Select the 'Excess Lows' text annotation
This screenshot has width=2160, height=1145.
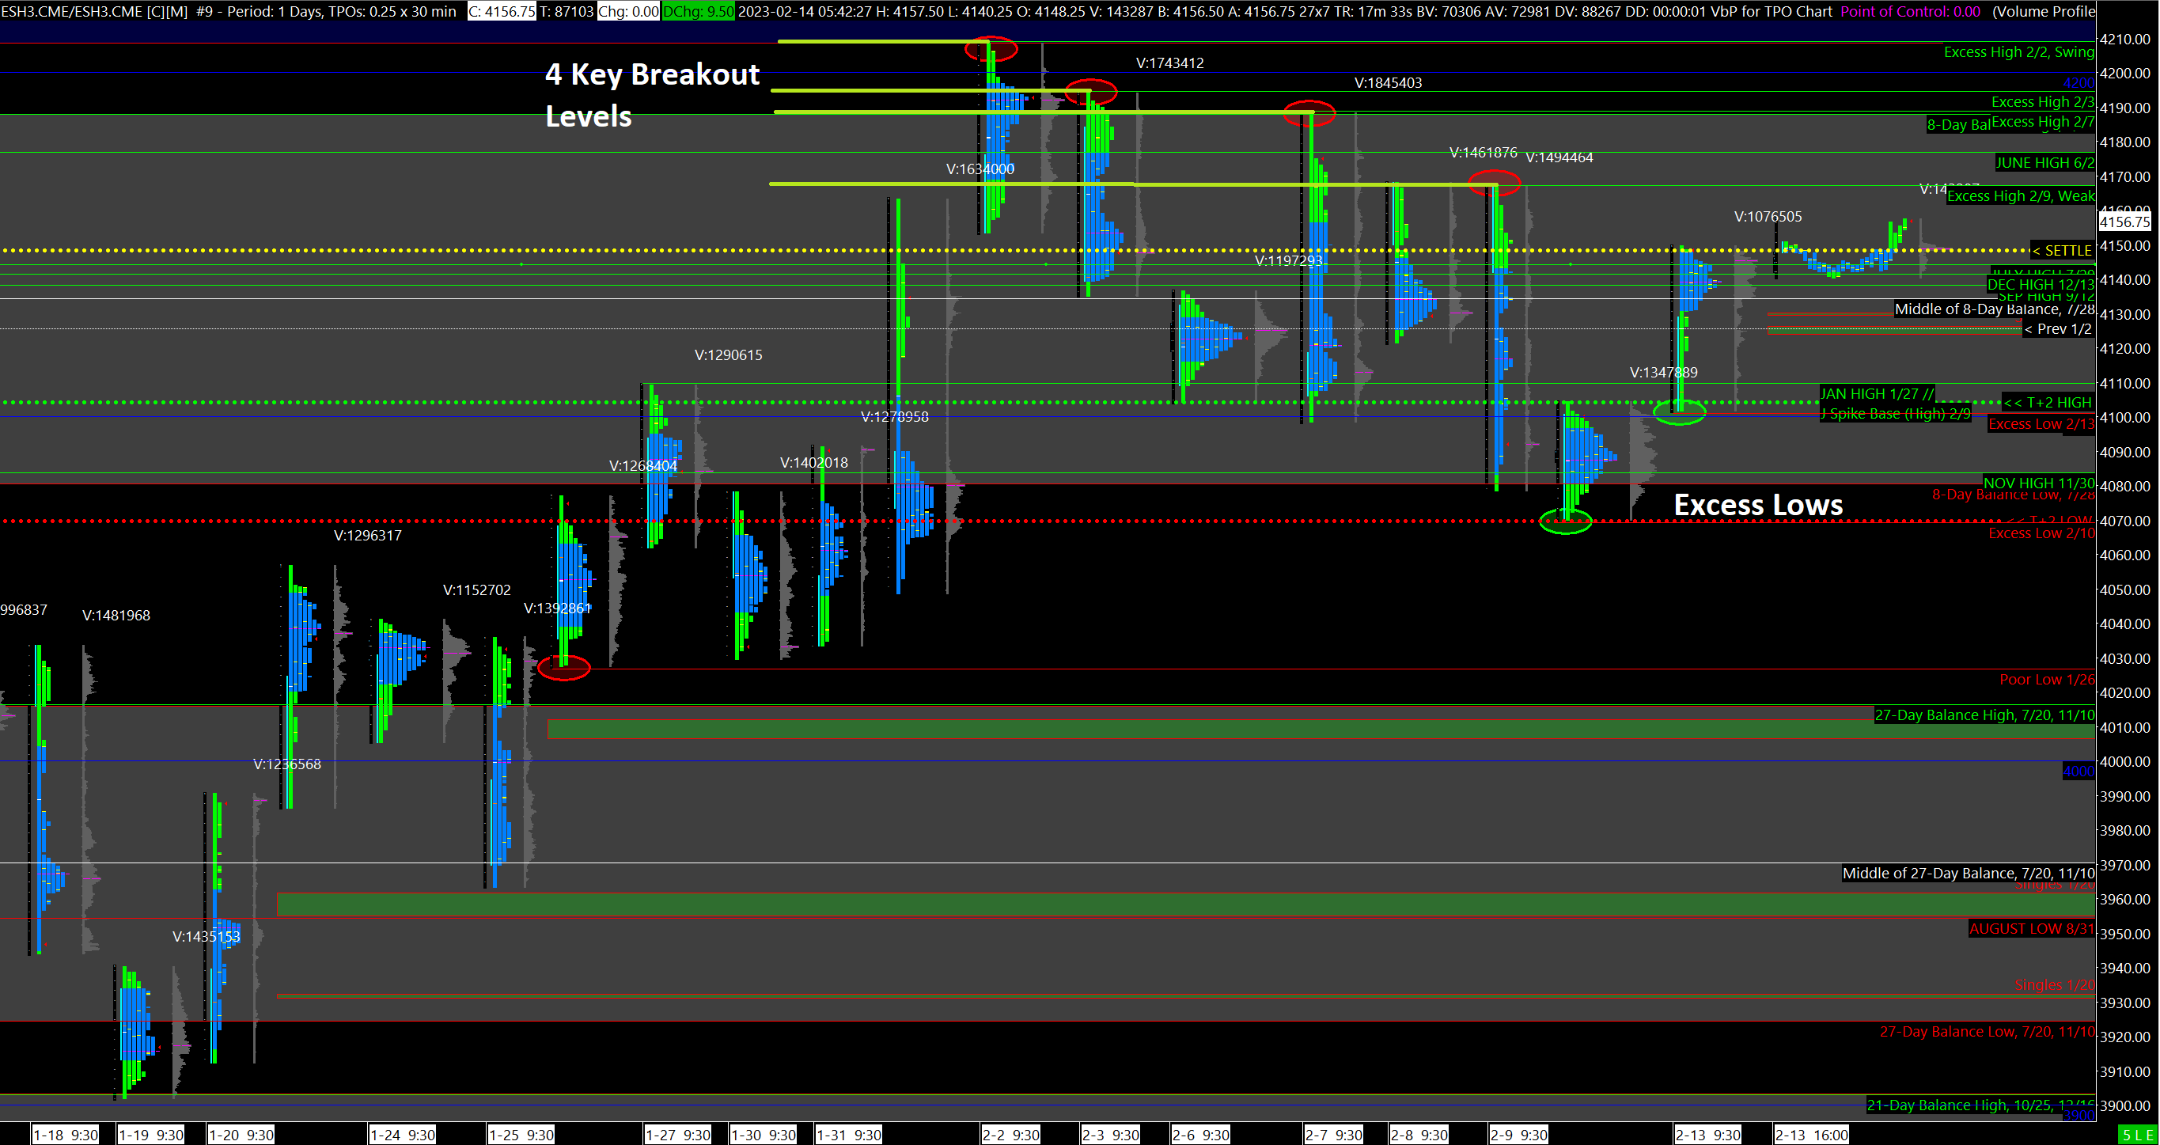1757,505
